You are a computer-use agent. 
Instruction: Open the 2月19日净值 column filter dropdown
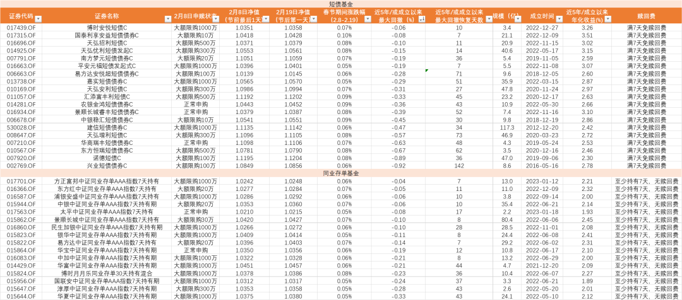tap(313, 19)
